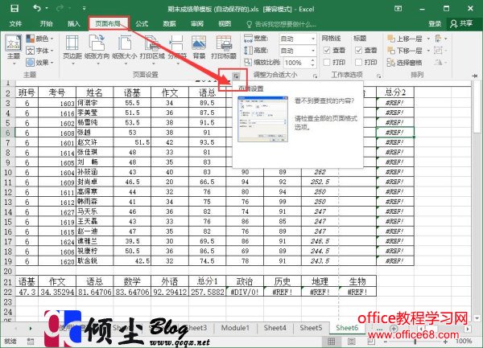This screenshot has width=483, height=348.
Task: Open the Selection Pane (选择窗格)
Action: pos(404,63)
